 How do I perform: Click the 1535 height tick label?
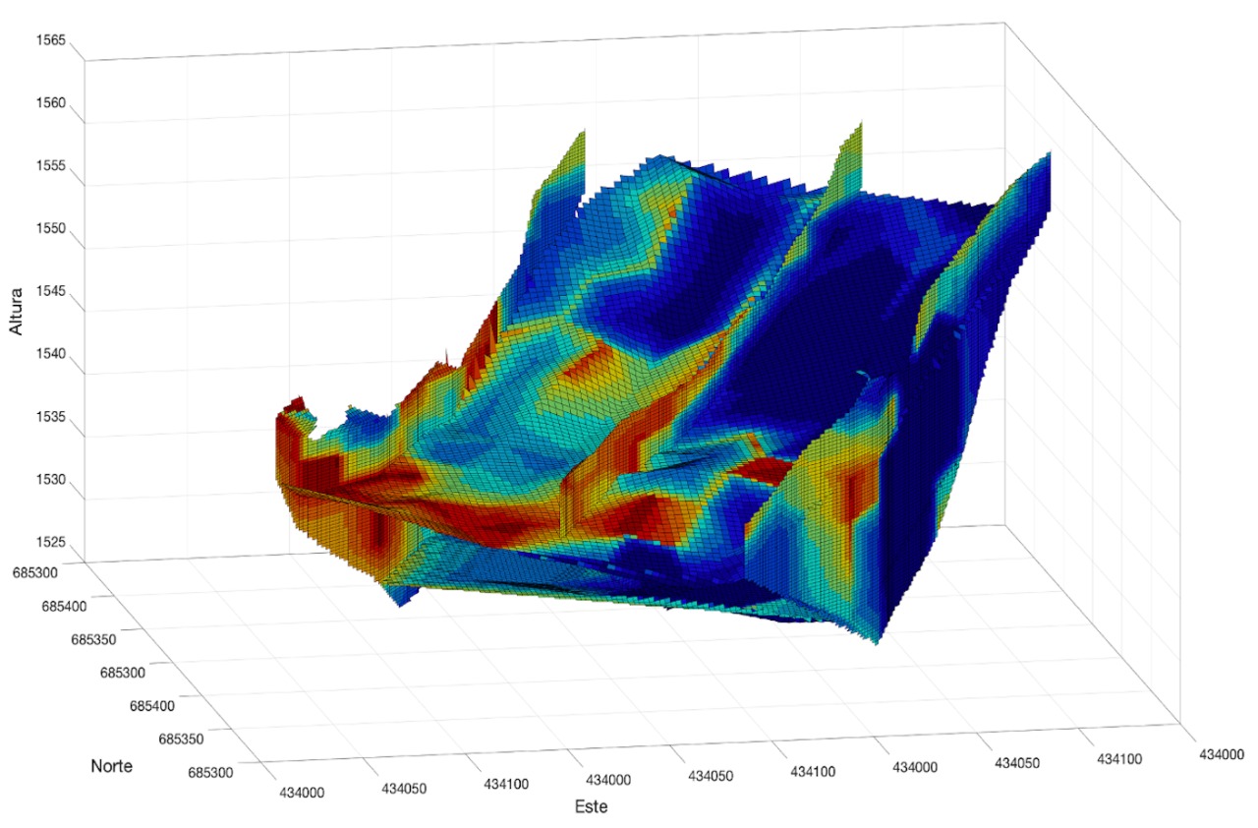pyautogui.click(x=49, y=418)
